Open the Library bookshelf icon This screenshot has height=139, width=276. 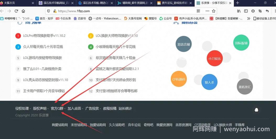tap(239, 11)
